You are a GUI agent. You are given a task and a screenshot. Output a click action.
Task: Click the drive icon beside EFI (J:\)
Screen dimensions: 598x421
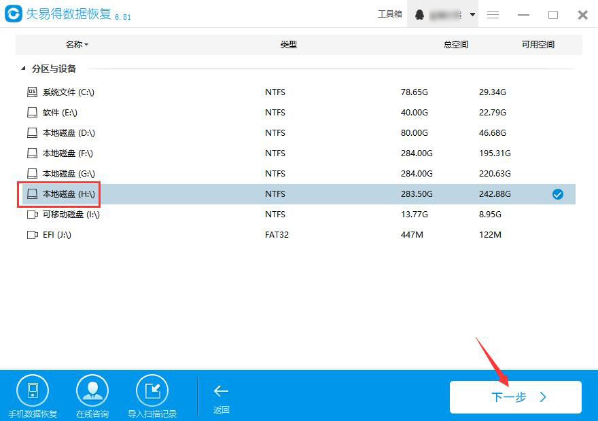[x=33, y=235]
